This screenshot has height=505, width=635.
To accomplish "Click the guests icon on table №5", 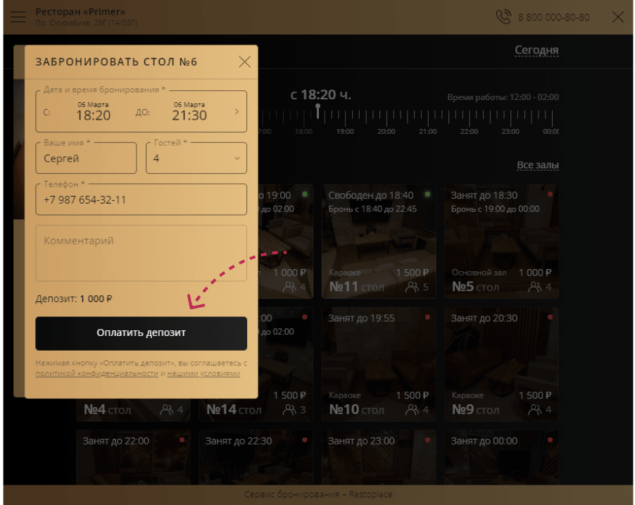I will pyautogui.click(x=534, y=287).
